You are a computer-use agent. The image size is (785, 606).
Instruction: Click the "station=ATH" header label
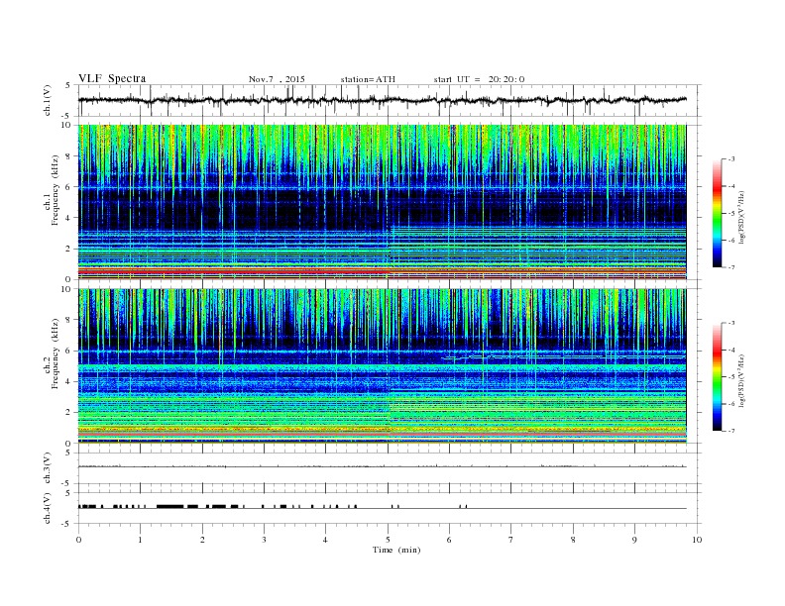[x=368, y=79]
